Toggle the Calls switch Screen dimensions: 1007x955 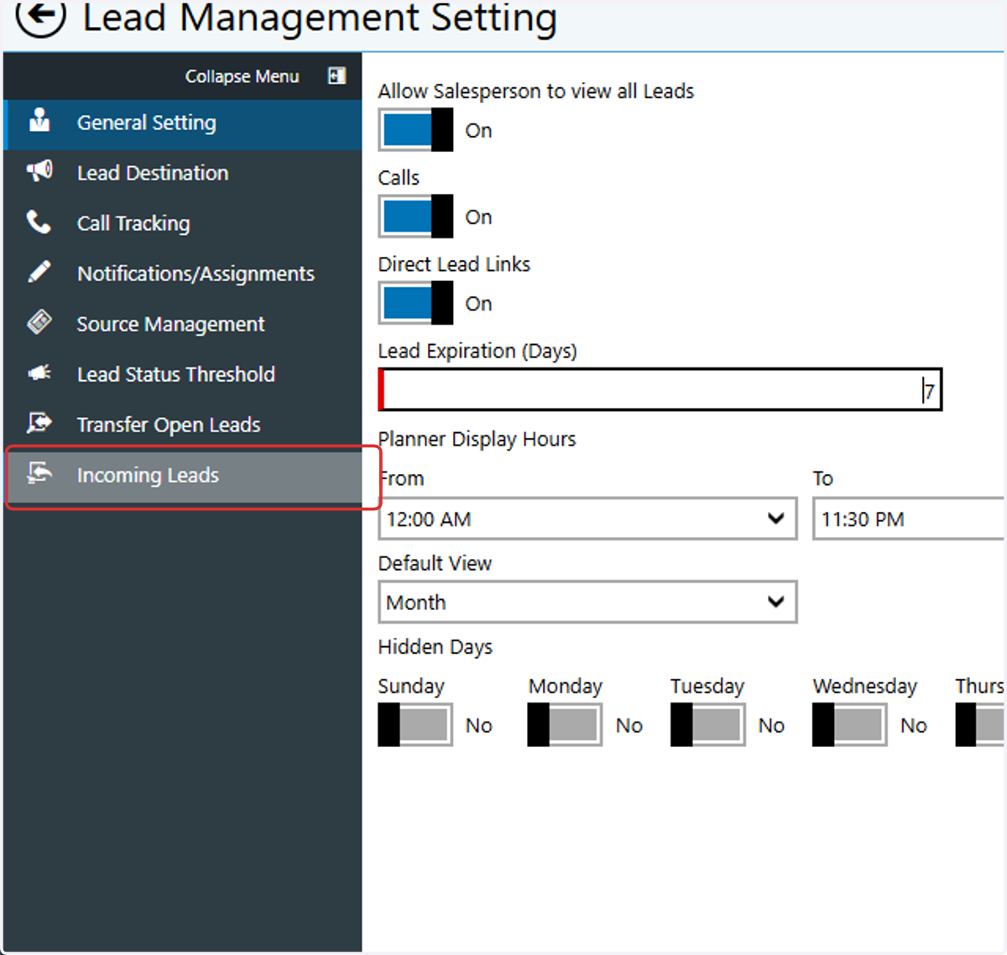pyautogui.click(x=415, y=217)
